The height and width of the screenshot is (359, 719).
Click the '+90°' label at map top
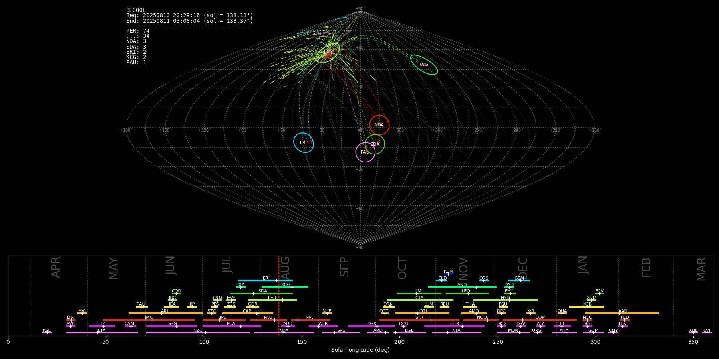point(360,9)
